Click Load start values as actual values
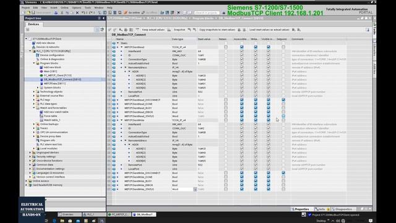 click(269, 30)
